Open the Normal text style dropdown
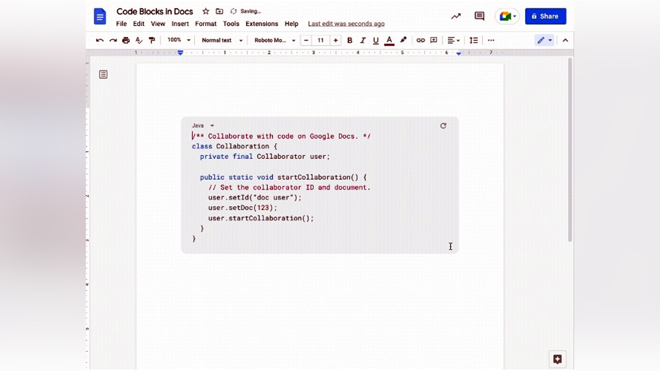Image resolution: width=660 pixels, height=371 pixels. 222,40
